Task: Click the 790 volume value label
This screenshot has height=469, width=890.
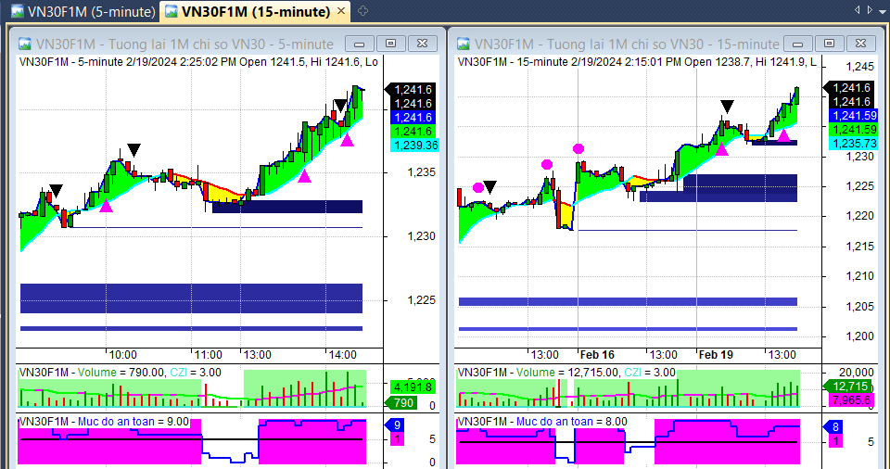Action: coord(402,403)
